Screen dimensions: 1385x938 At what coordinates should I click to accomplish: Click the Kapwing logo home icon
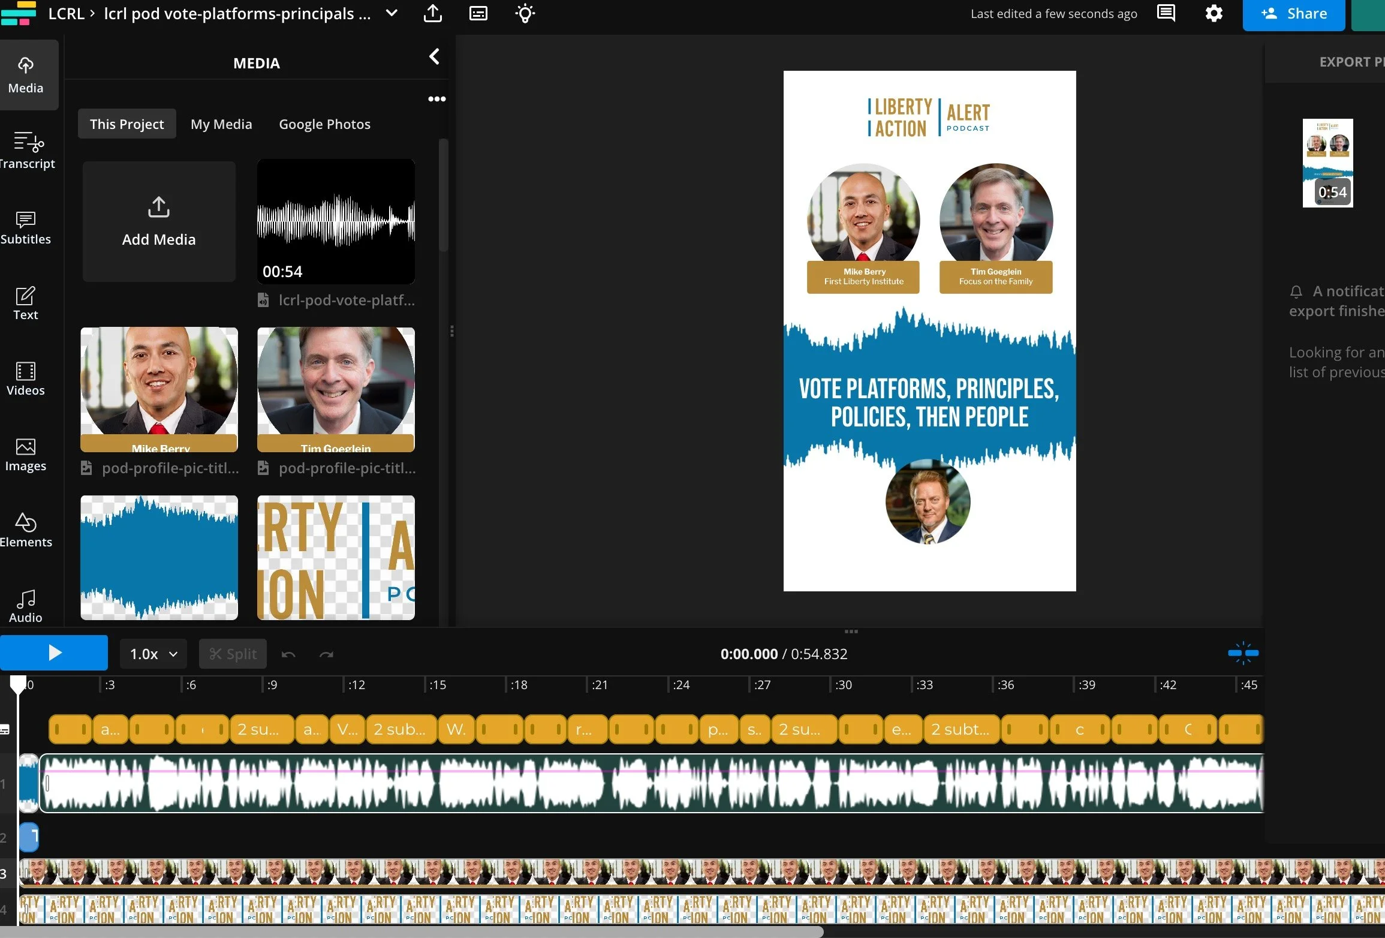(x=19, y=13)
